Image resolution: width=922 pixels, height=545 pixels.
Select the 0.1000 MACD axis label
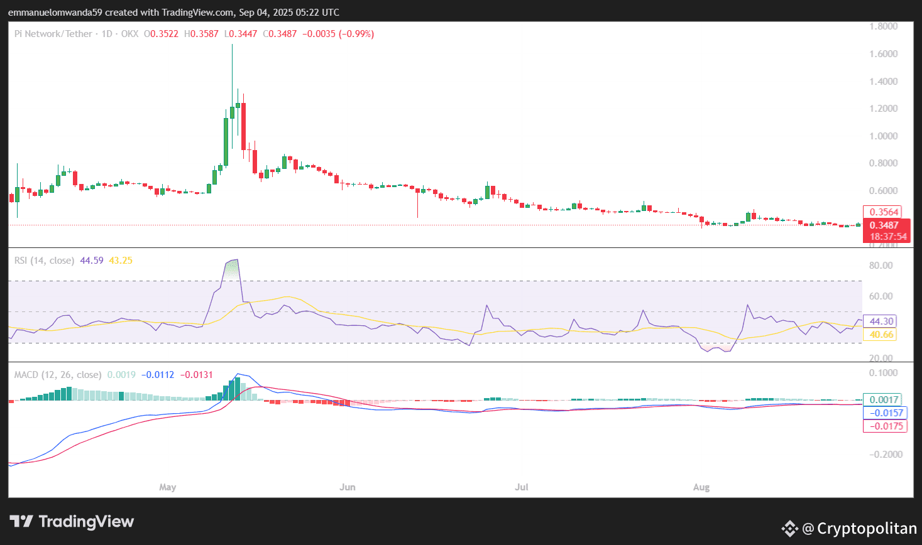(x=883, y=373)
